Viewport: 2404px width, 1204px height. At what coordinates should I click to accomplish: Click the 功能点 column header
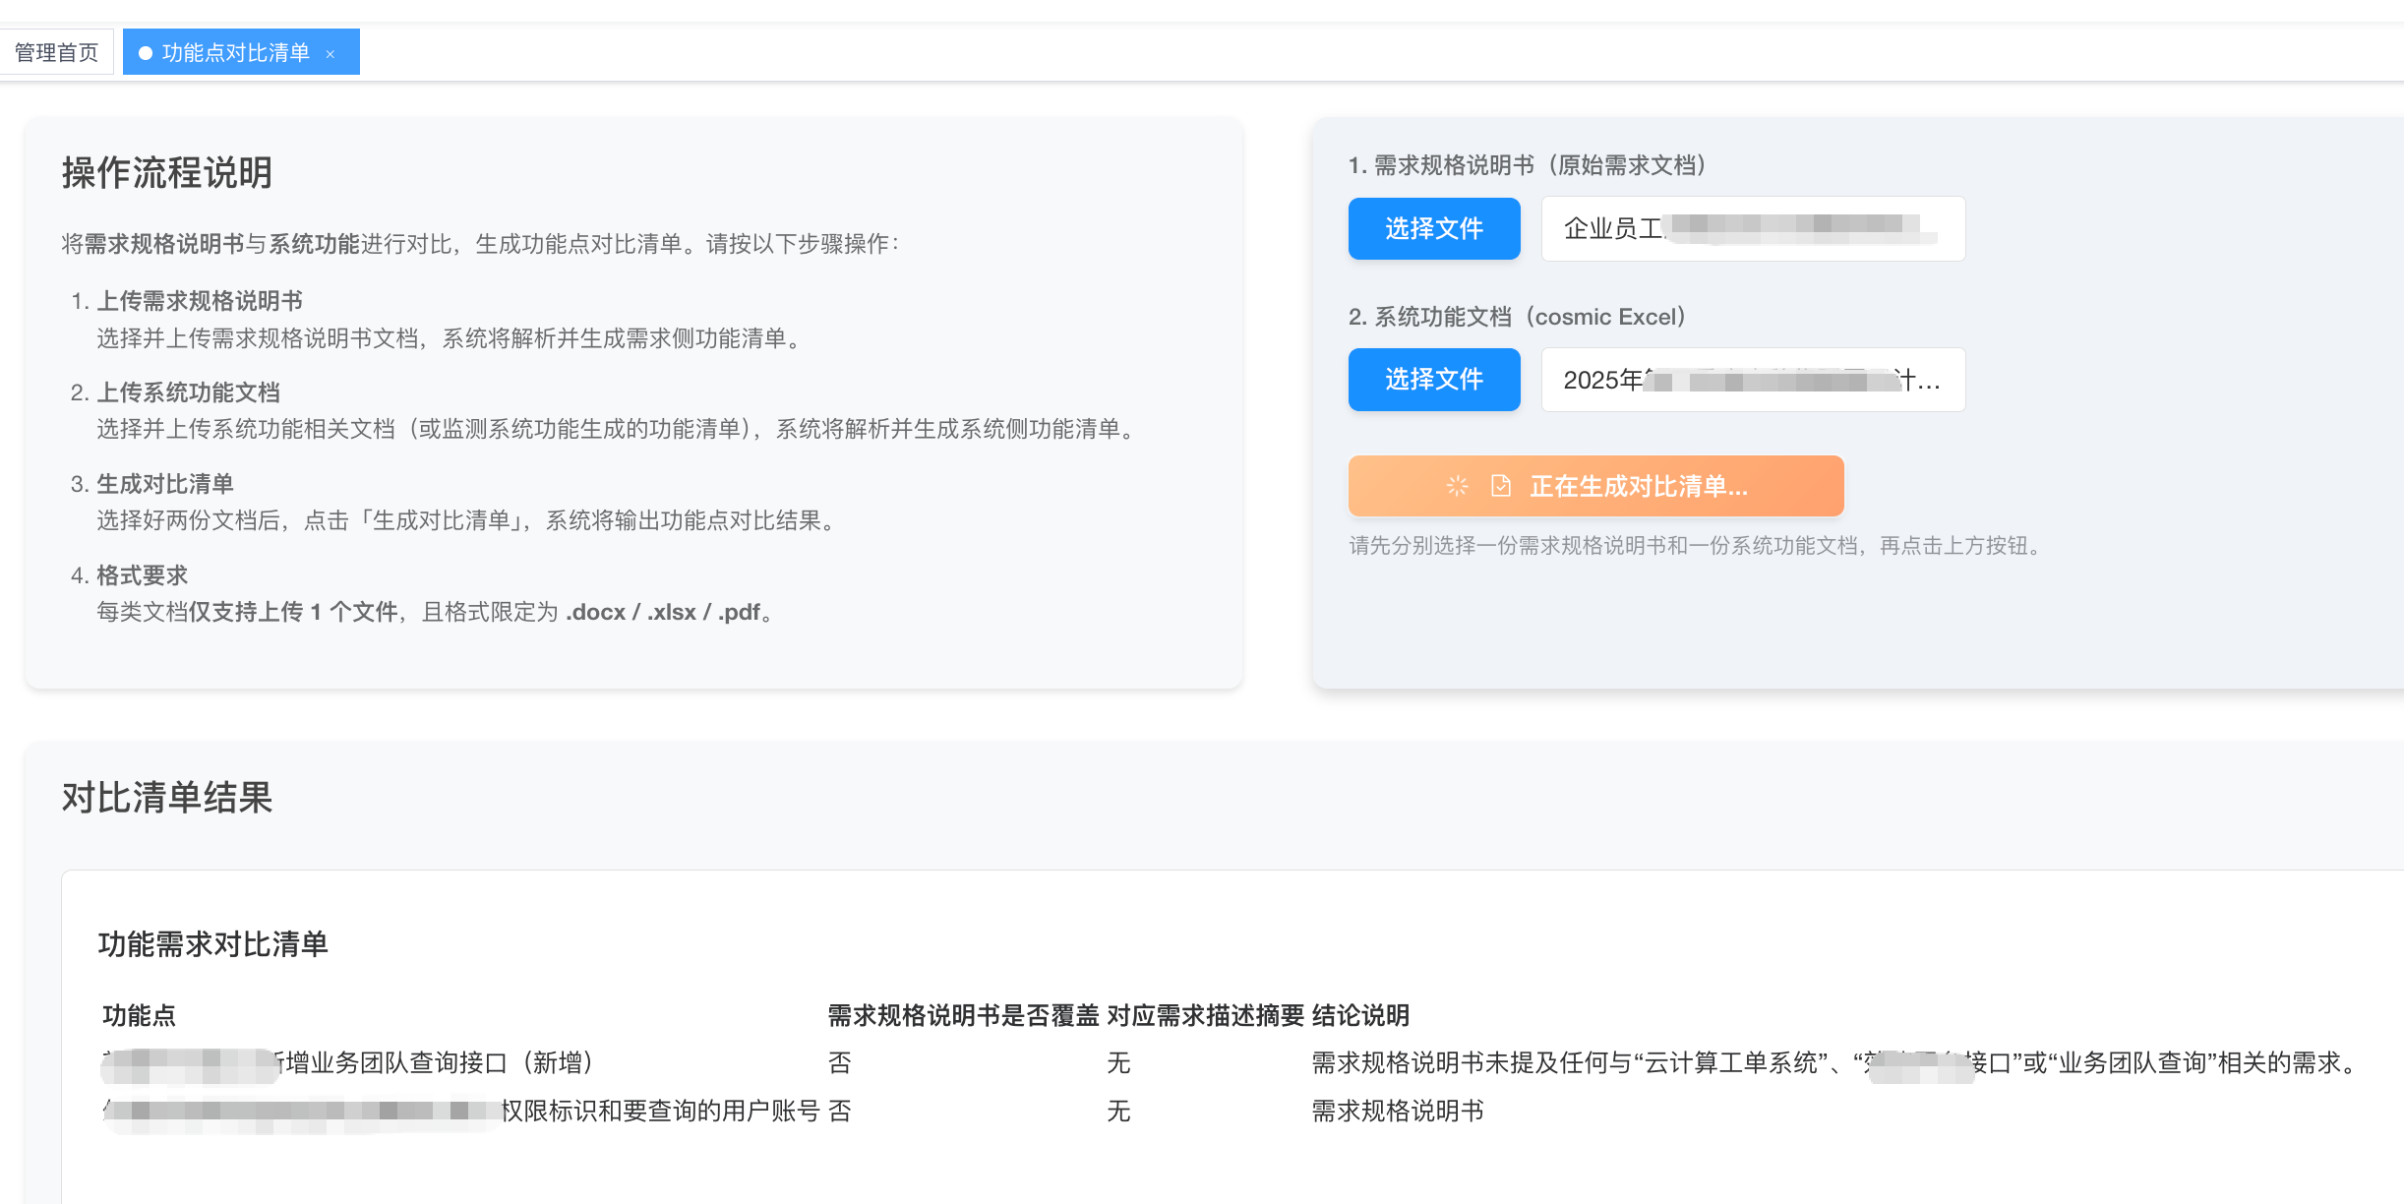[139, 1015]
